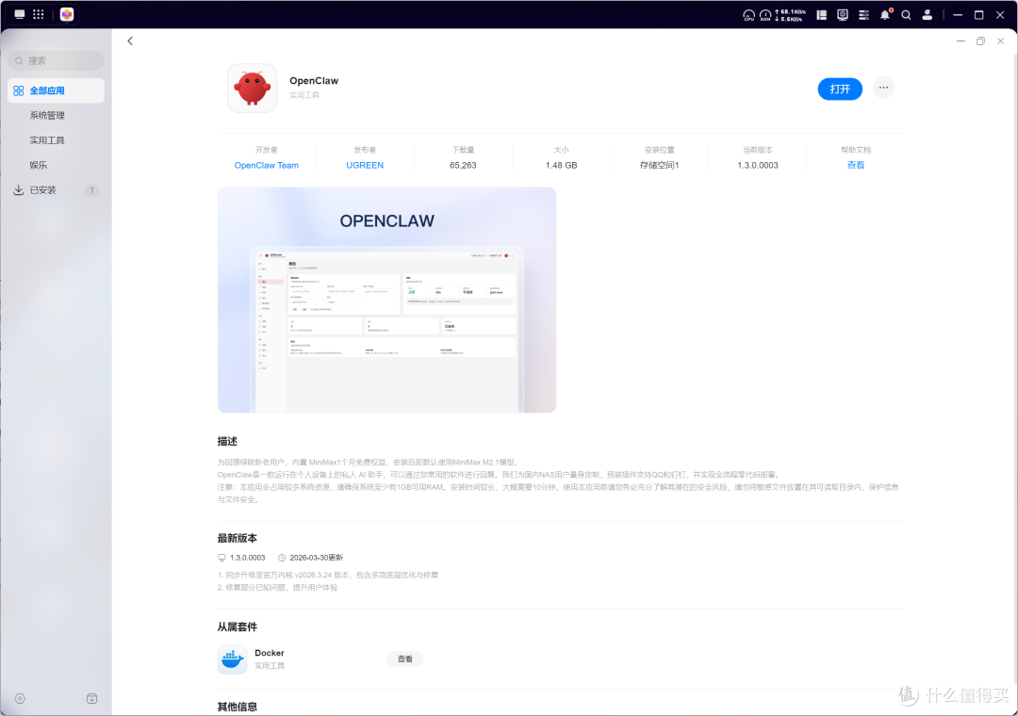
Task: Click the version monitor icon beside 1.3.0.0003
Action: coord(222,558)
